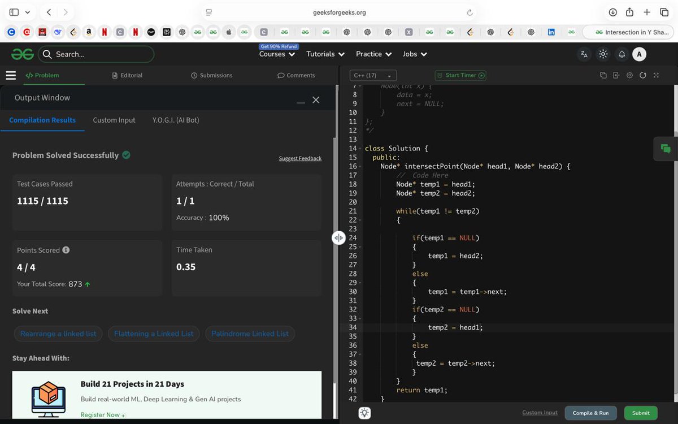Open the hamburger menu beside Problem

(x=11, y=75)
